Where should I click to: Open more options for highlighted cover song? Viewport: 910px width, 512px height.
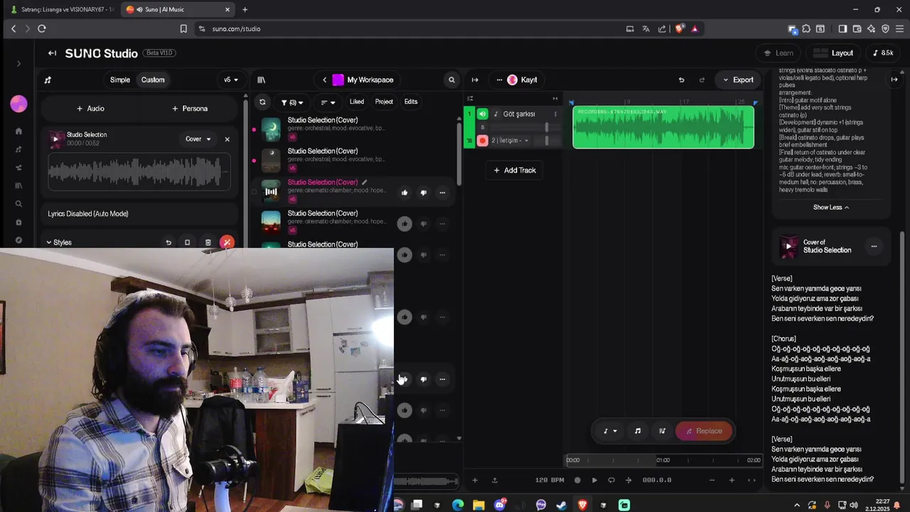(442, 193)
